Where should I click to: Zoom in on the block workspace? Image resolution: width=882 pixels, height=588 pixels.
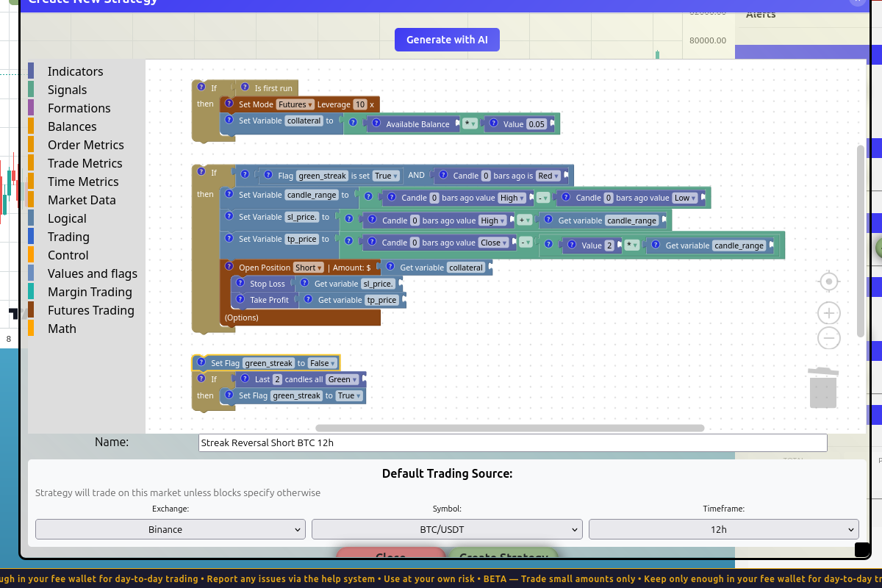click(x=829, y=313)
